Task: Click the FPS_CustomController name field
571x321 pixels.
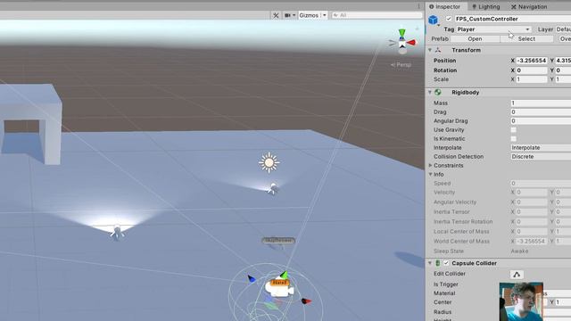Action: [x=512, y=19]
